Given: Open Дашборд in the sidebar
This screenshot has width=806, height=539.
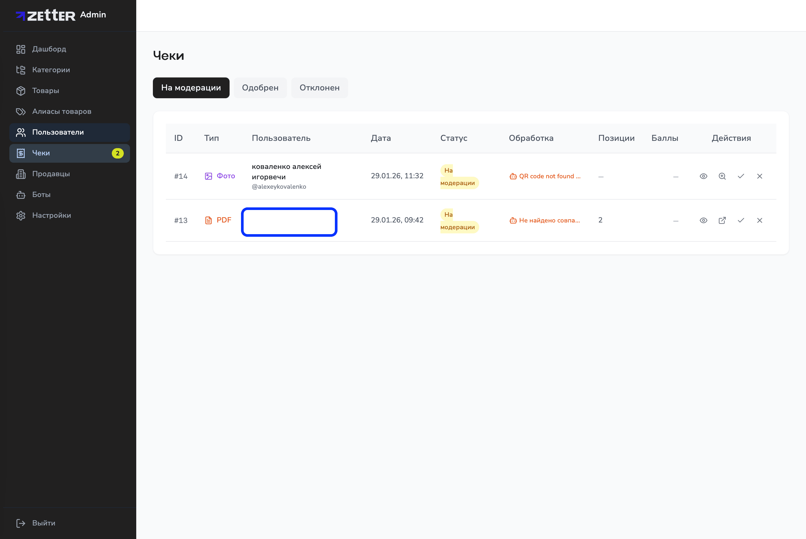Looking at the screenshot, I should coord(49,49).
